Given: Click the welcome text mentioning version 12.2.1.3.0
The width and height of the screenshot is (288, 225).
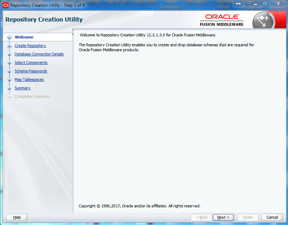Looking at the screenshot, I should [x=148, y=35].
